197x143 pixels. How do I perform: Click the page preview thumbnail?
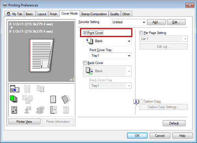(41, 56)
